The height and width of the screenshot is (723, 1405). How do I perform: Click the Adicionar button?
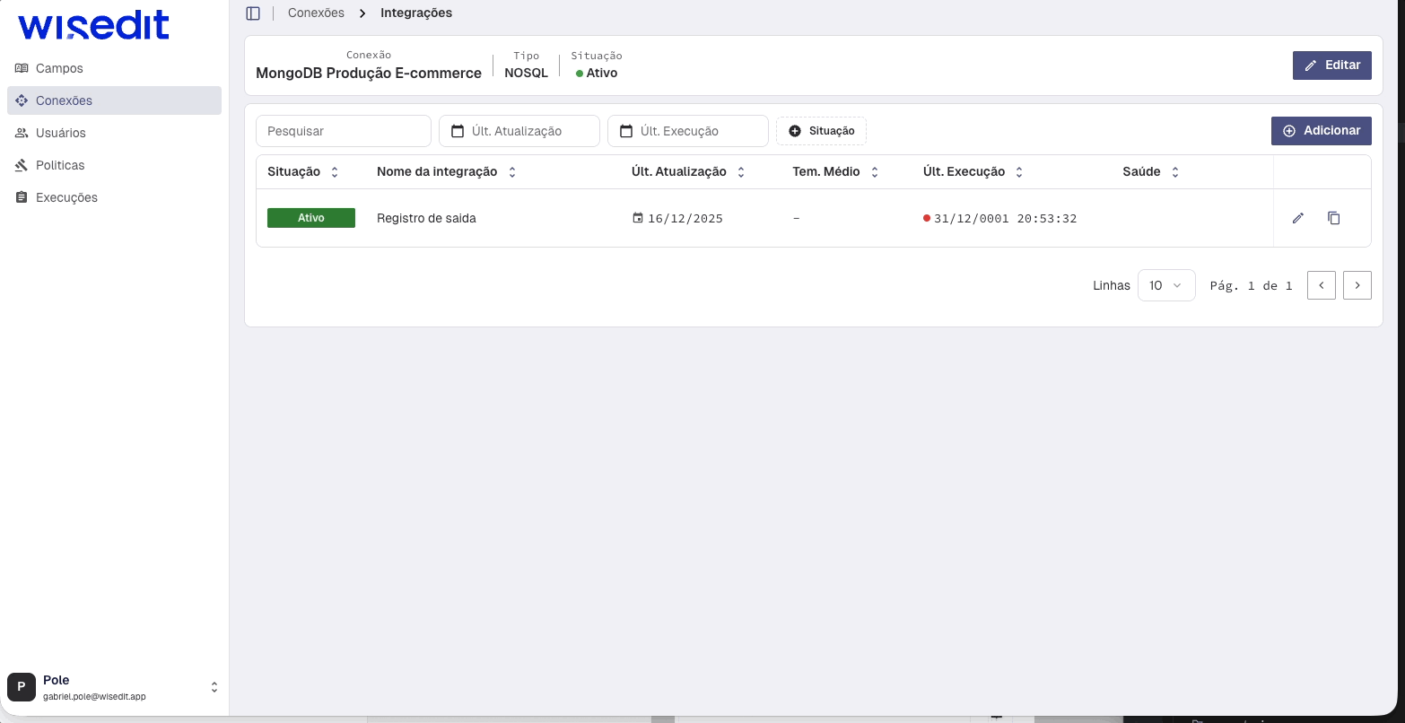tap(1321, 131)
